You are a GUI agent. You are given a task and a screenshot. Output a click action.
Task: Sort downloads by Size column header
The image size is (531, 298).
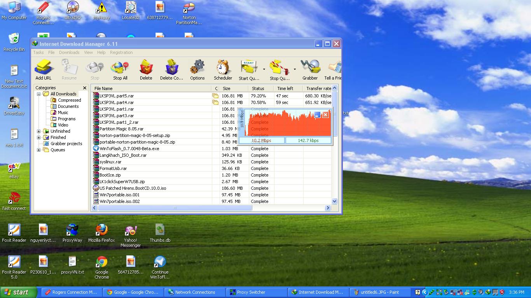pos(234,88)
